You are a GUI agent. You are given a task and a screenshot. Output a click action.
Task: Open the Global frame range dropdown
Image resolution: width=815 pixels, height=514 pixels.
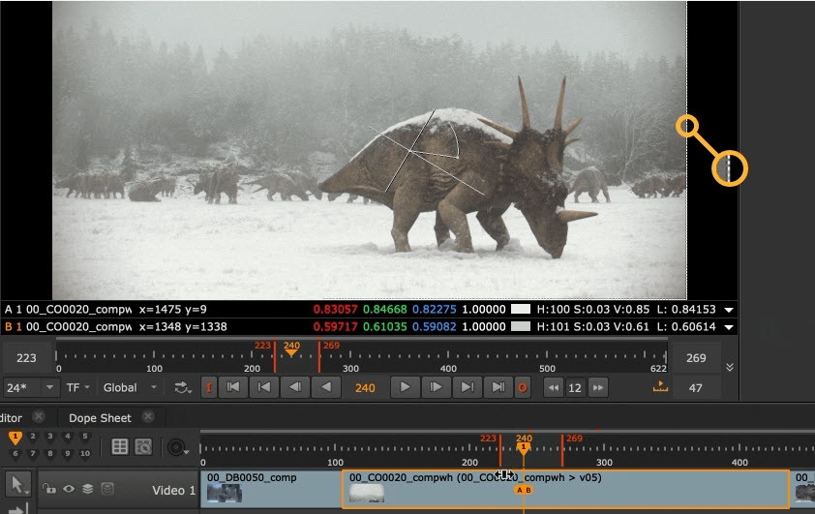pos(130,388)
